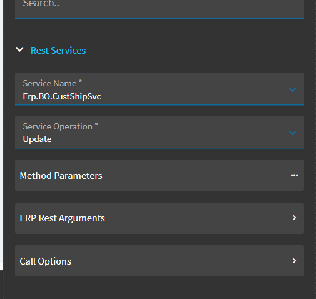316x299 pixels.
Task: Click into the Search field
Action: [160, 8]
